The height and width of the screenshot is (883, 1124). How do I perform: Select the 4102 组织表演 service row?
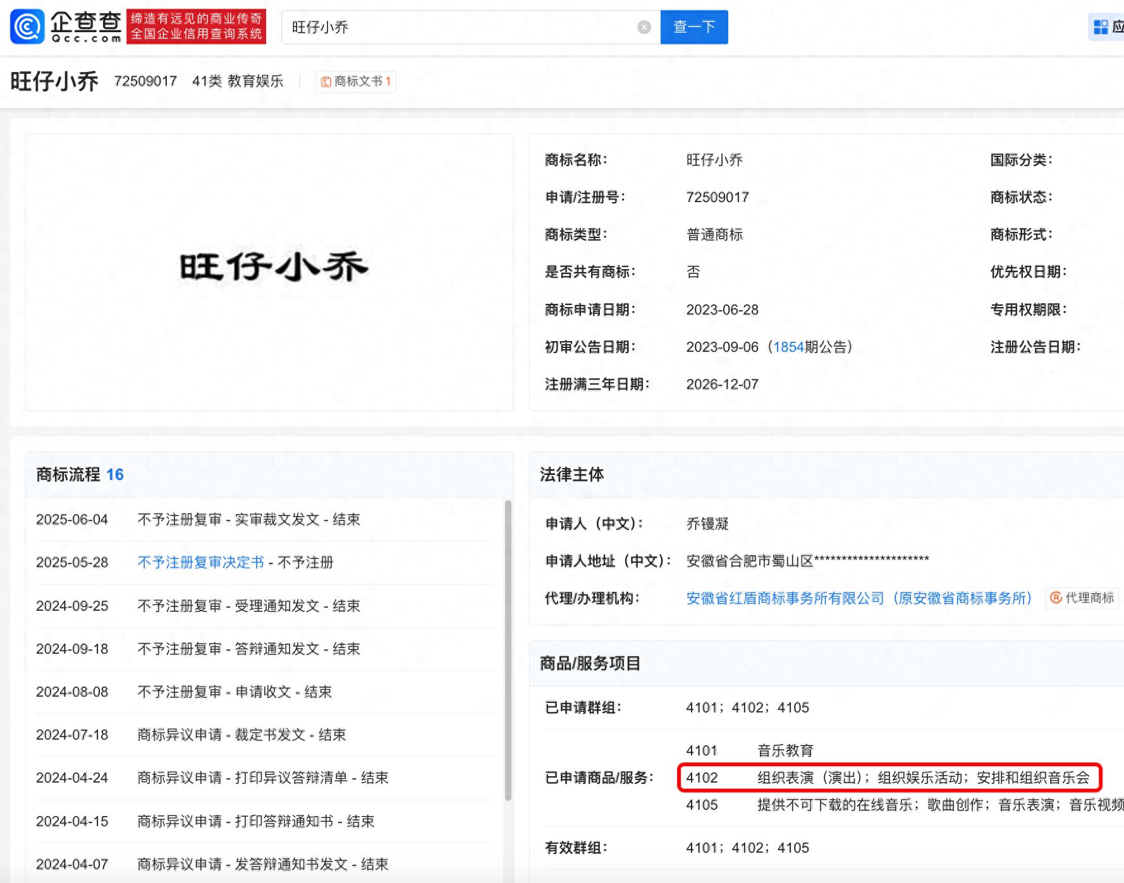point(888,778)
